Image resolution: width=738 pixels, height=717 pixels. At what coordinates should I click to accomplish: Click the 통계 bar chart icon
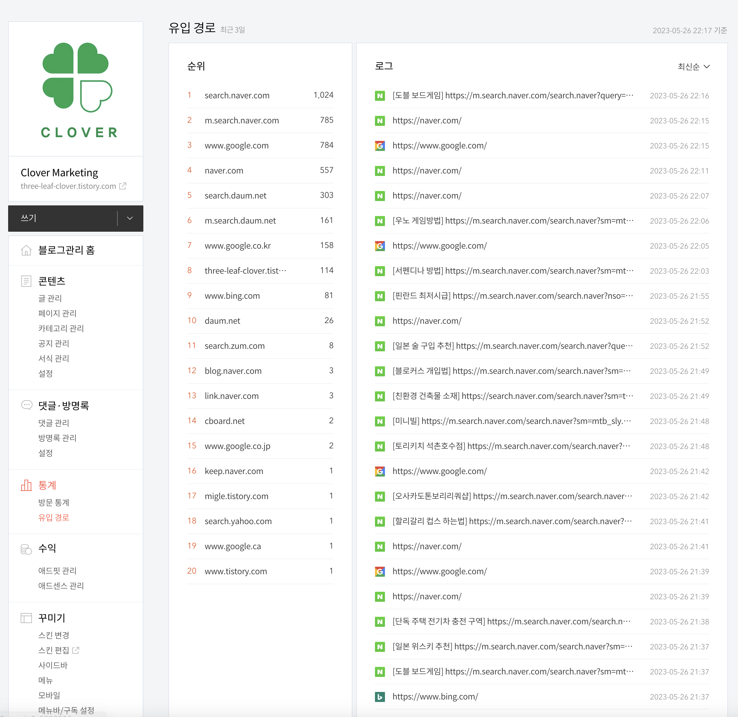pyautogui.click(x=26, y=485)
